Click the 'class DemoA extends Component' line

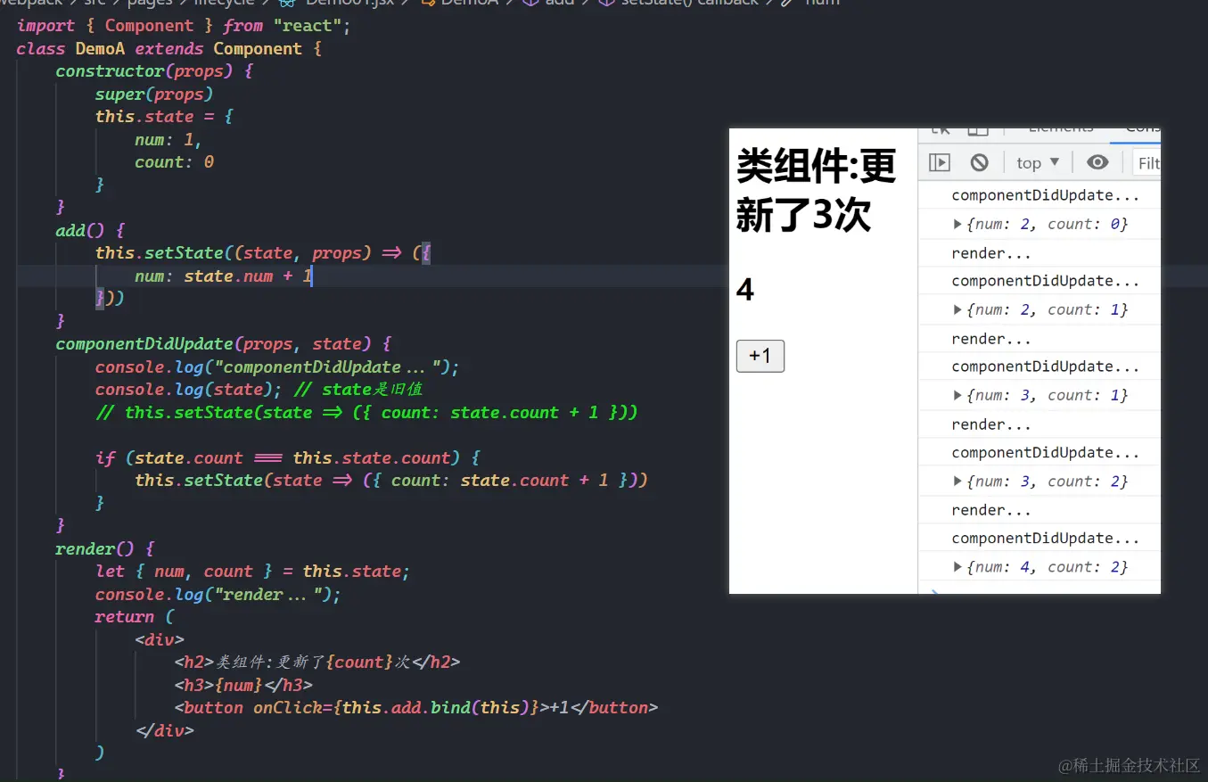169,49
